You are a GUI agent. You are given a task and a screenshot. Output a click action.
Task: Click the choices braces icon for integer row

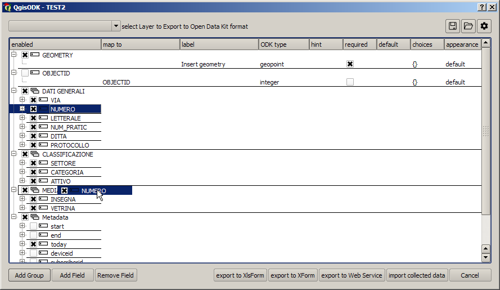point(415,82)
